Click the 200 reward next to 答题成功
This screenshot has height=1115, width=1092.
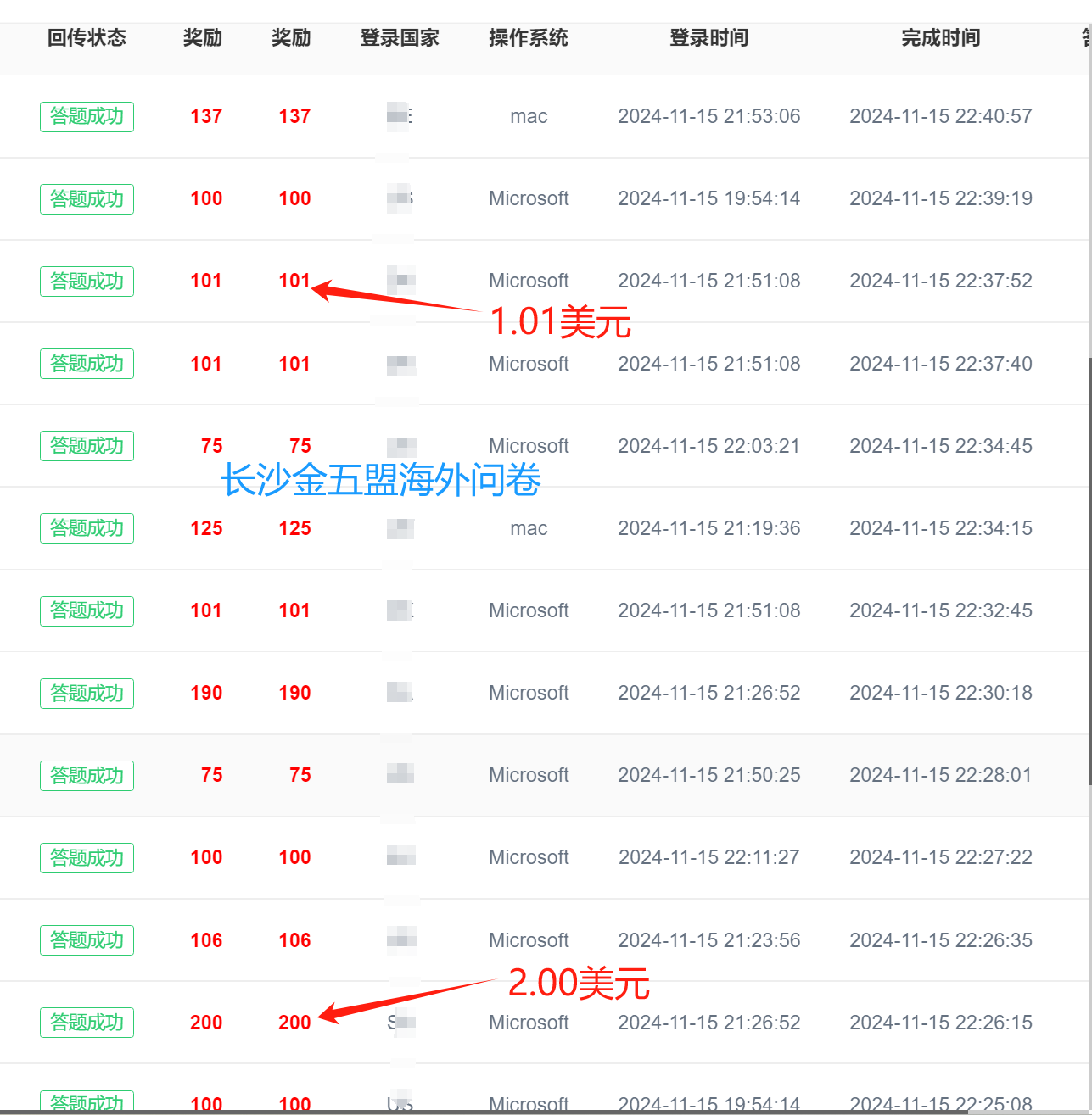click(206, 1023)
